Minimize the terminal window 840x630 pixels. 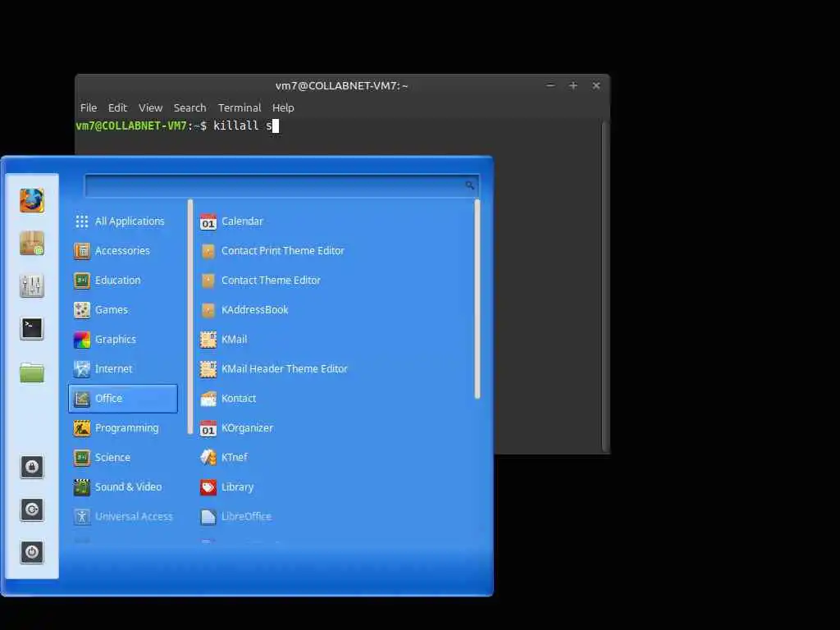[550, 85]
